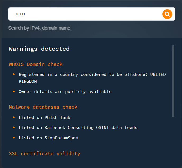This screenshot has height=168, width=182.
Task: Click the bullet beside offshore registration warning
Action: pyautogui.click(x=13, y=74)
